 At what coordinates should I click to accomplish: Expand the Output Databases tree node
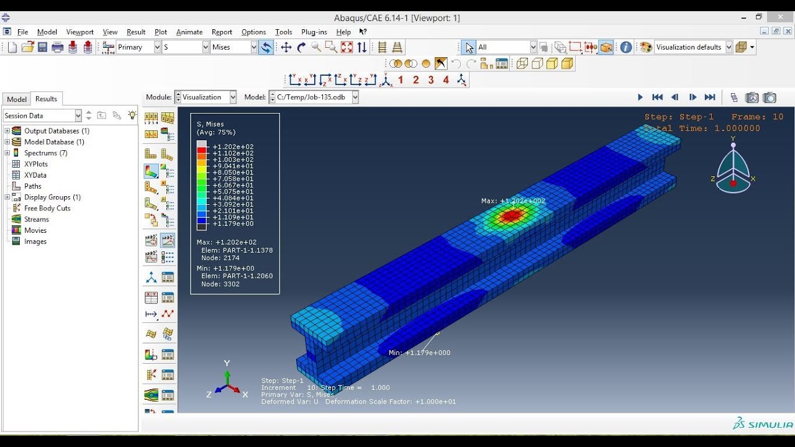[7, 131]
